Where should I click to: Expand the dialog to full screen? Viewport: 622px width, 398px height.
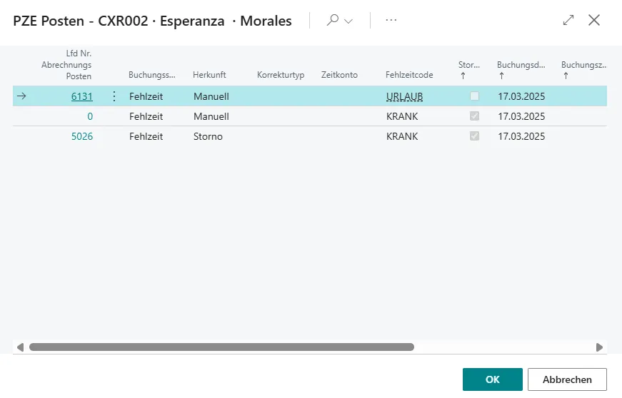pos(568,21)
